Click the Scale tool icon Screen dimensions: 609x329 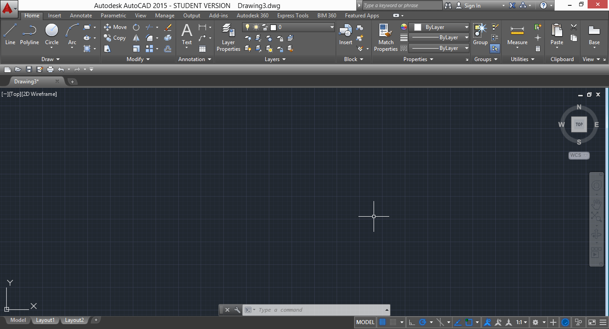tap(136, 49)
